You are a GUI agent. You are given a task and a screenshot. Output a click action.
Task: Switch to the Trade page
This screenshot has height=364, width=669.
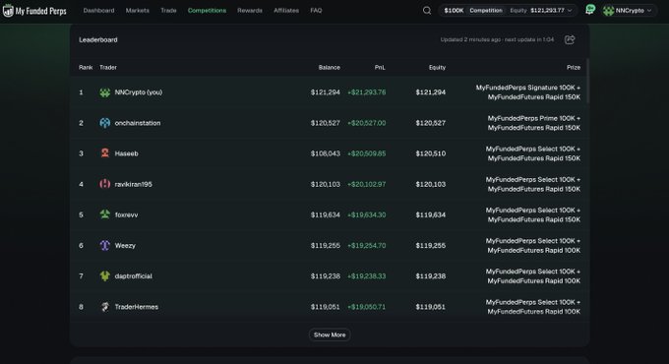[x=168, y=11]
